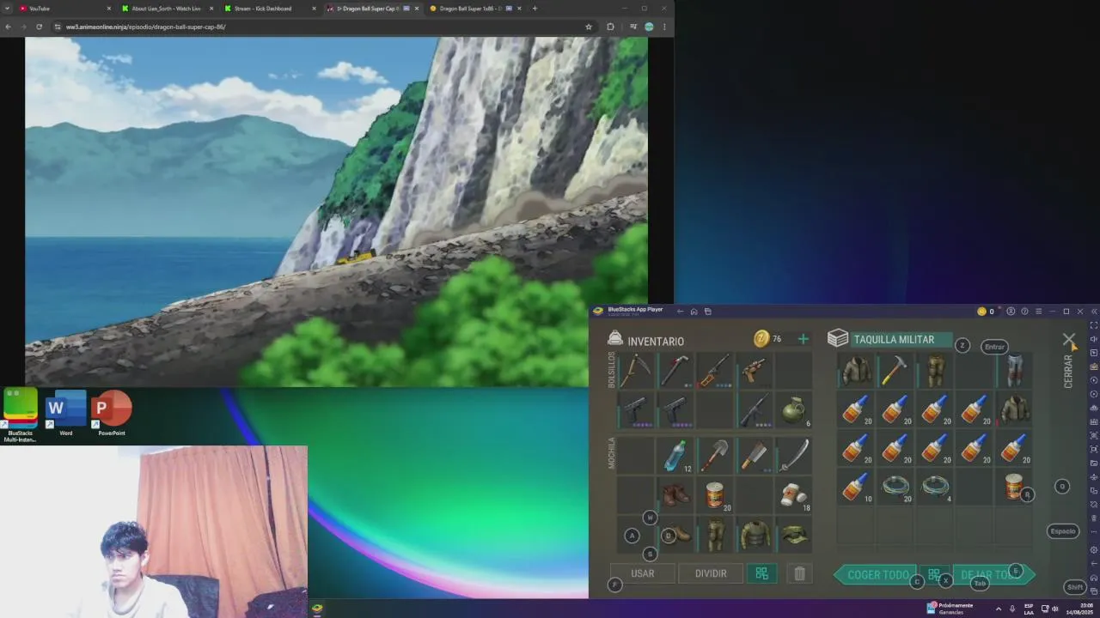Bookmark this page with the star icon
The width and height of the screenshot is (1100, 618).
point(589,27)
